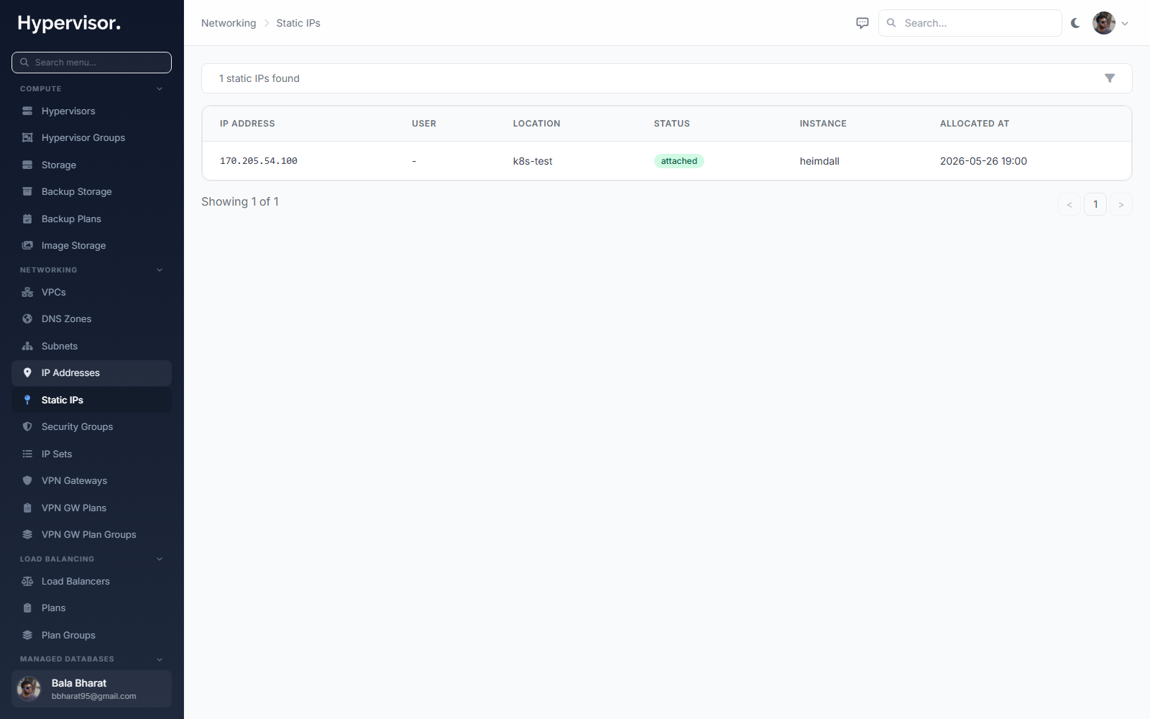Click the USER column header
The width and height of the screenshot is (1150, 719).
424,124
